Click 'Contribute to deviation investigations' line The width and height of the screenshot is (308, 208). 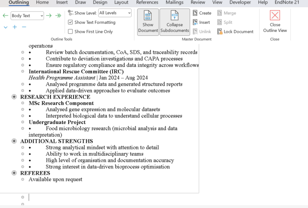[x=114, y=59]
